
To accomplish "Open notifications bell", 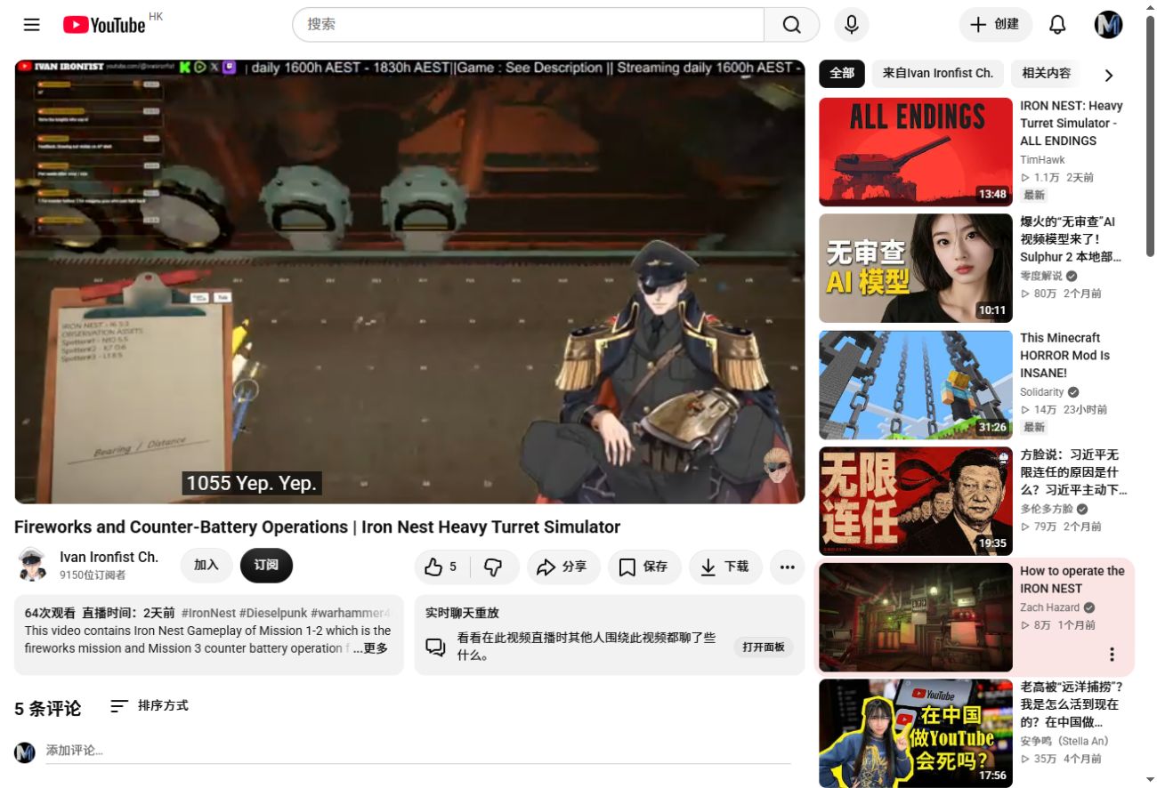I will tap(1057, 25).
